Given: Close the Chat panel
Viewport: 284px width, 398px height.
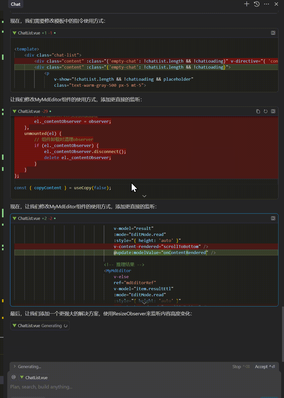Looking at the screenshot, I should pos(276,4).
